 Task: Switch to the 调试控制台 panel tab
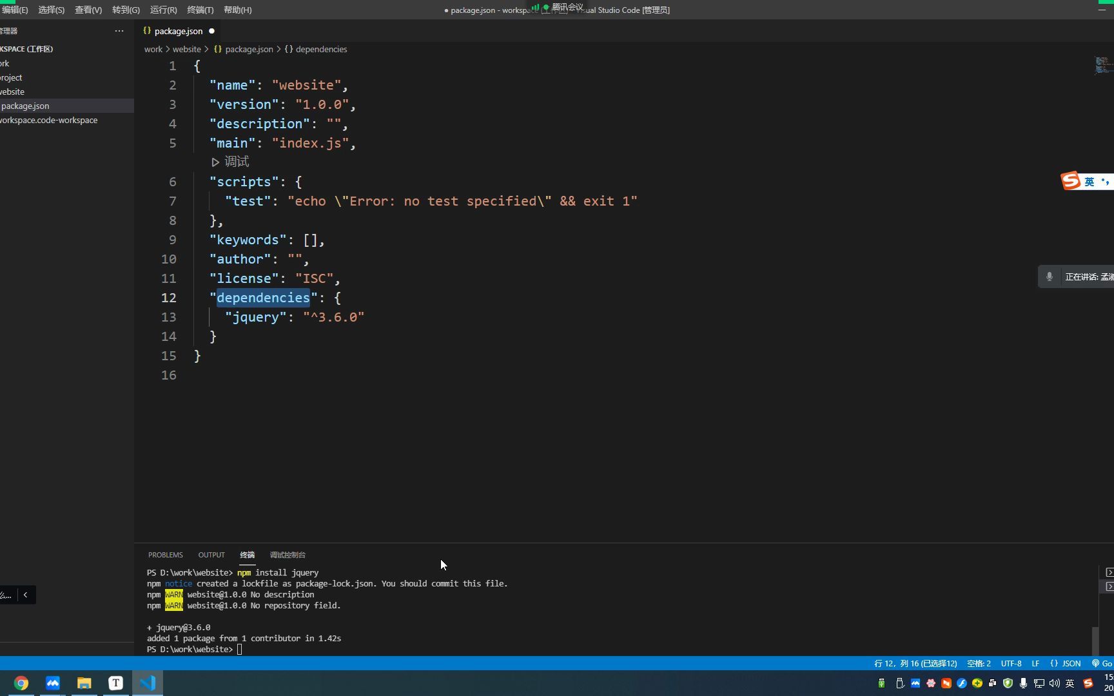[288, 555]
